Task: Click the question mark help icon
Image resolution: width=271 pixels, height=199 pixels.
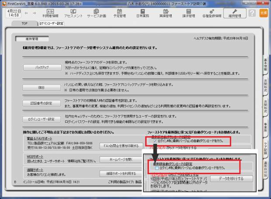Action: (252, 14)
